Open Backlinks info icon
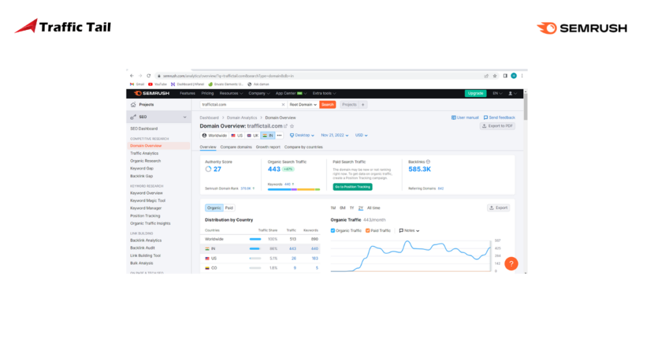 point(428,162)
